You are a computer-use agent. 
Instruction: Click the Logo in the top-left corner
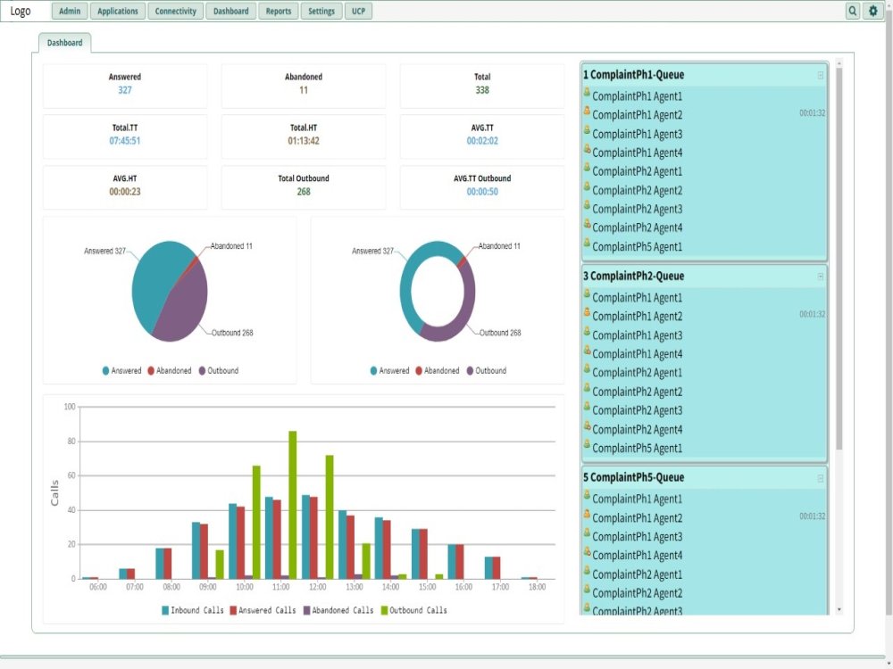(21, 11)
